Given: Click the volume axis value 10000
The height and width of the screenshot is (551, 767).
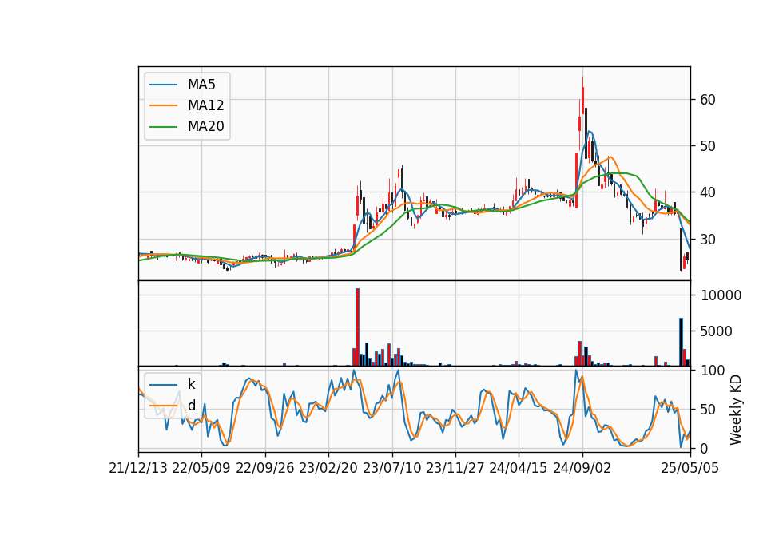Looking at the screenshot, I should tap(721, 295).
